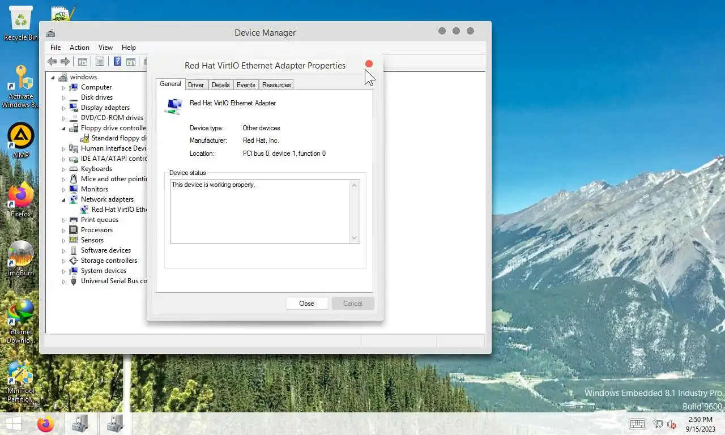
Task: Switch to the Resources tab
Action: pos(276,85)
